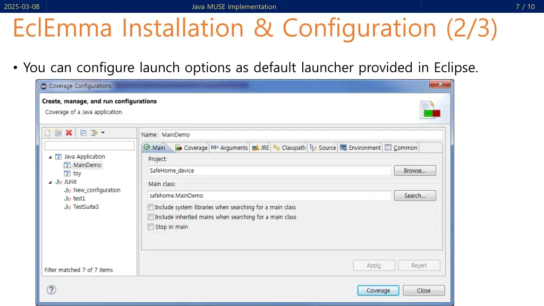
Task: Select the New_configuration JUnit entry
Action: (97, 190)
